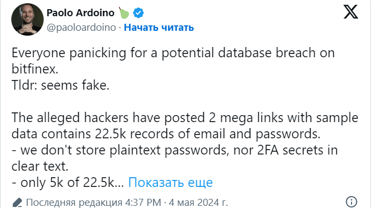
Task: Click the 'alleged hackers' paragraph
Action: 185,126
